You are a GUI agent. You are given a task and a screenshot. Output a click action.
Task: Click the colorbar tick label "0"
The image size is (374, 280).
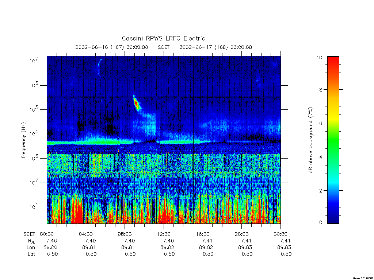coord(321,223)
